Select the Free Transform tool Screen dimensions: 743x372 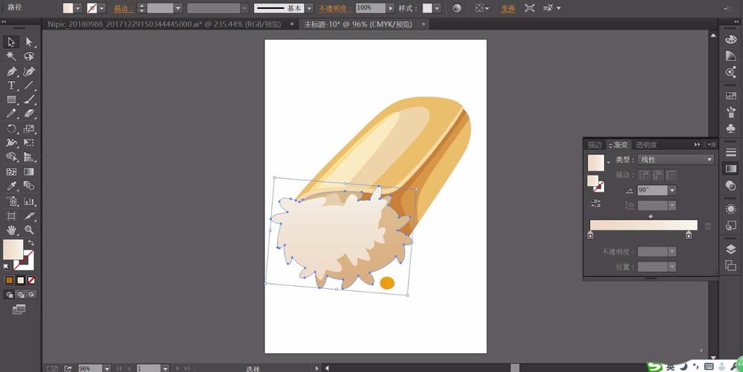point(29,143)
